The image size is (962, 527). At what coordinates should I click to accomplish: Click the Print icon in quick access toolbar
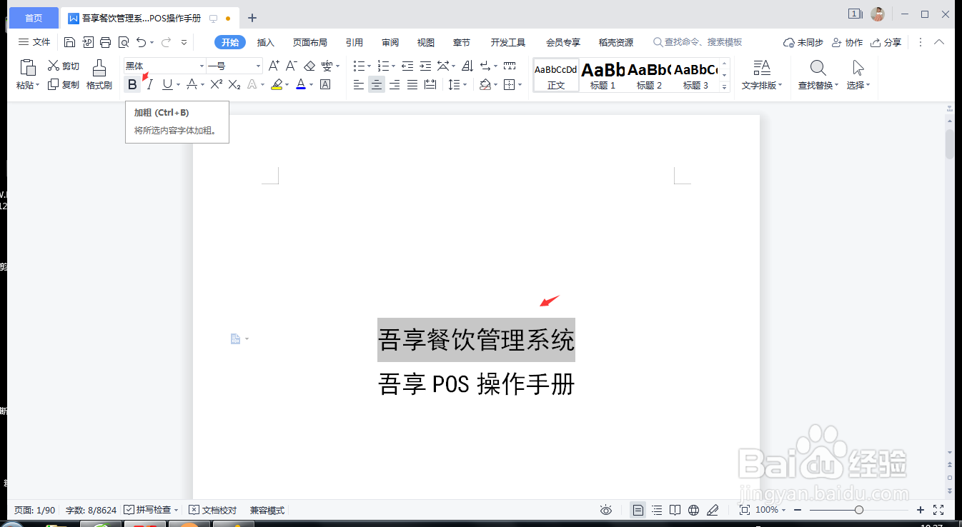click(x=106, y=42)
